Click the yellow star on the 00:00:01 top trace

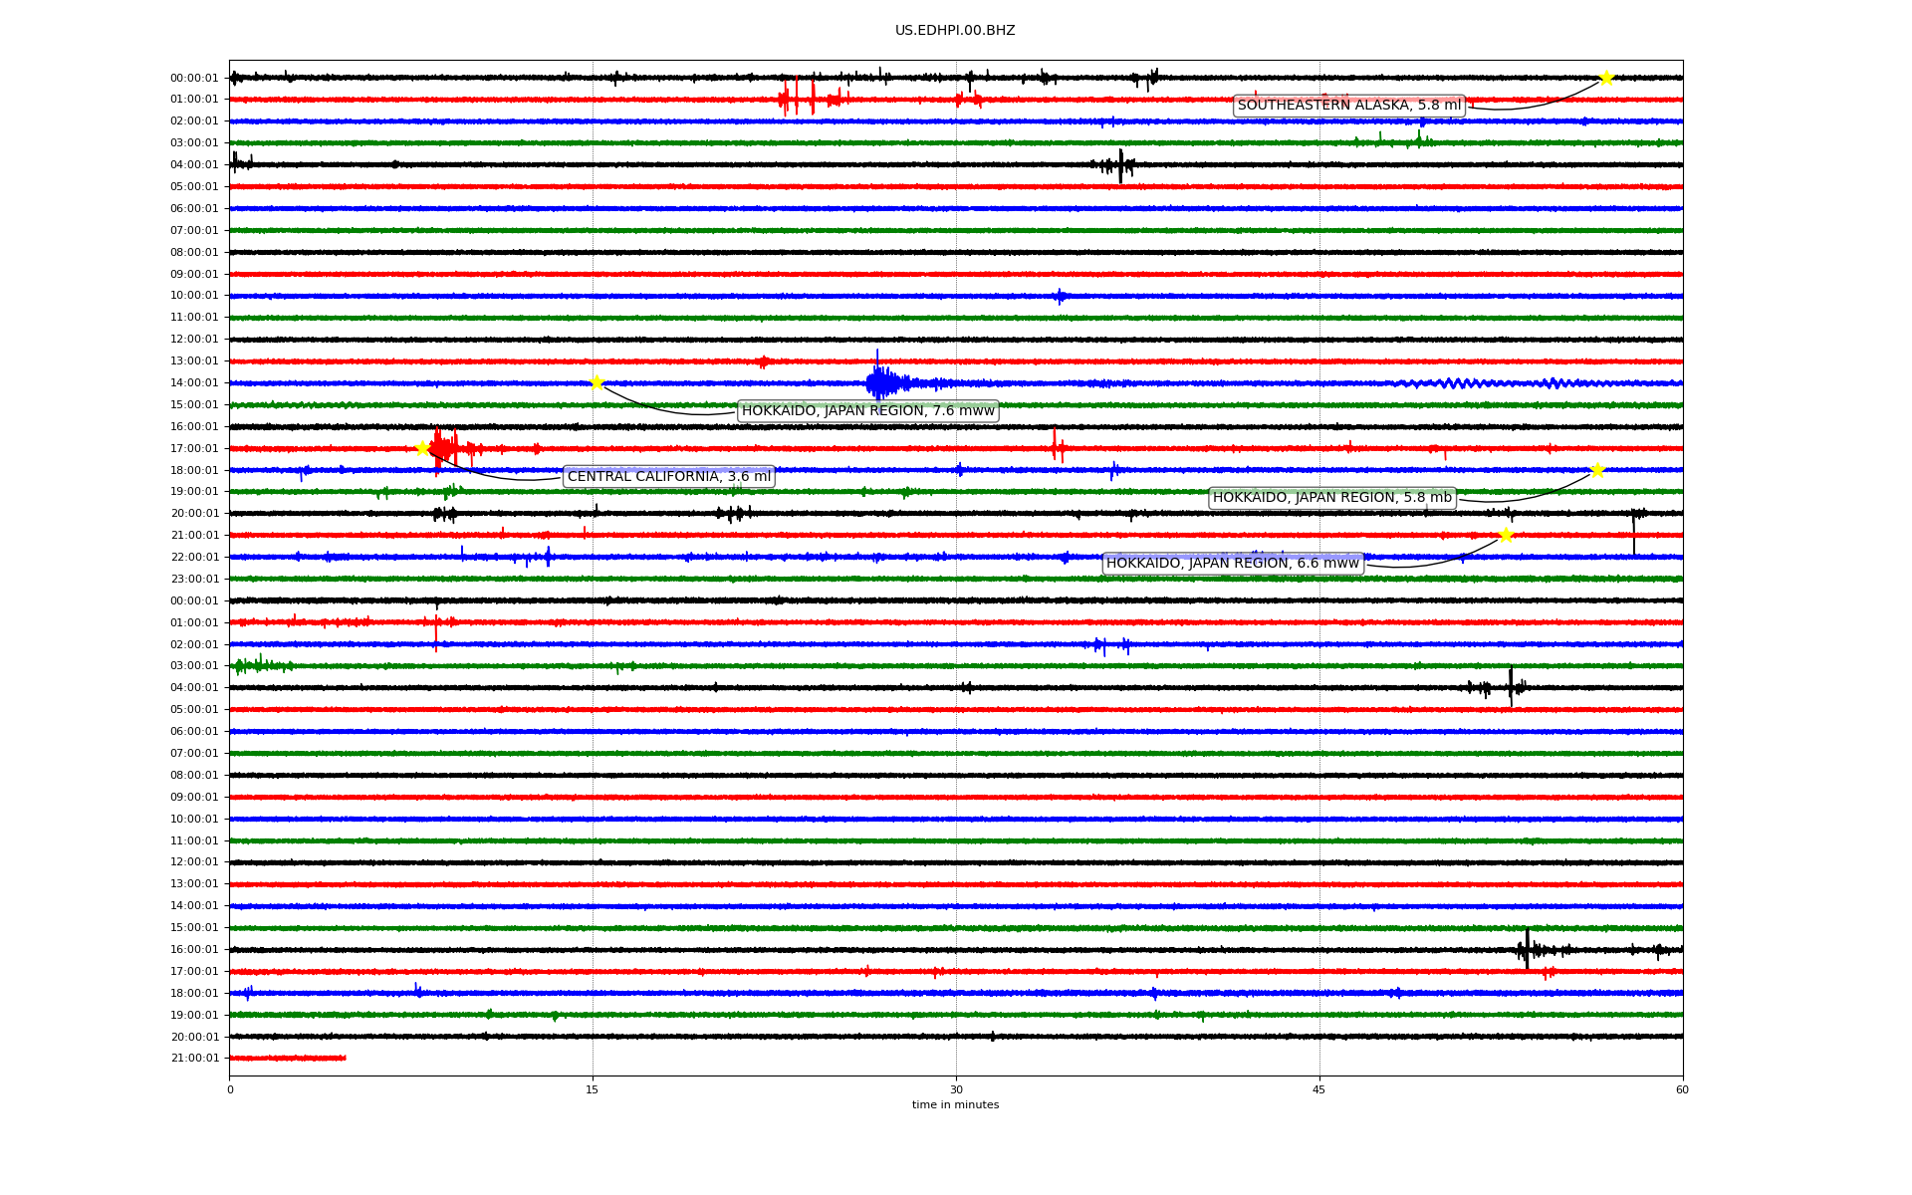[1605, 78]
